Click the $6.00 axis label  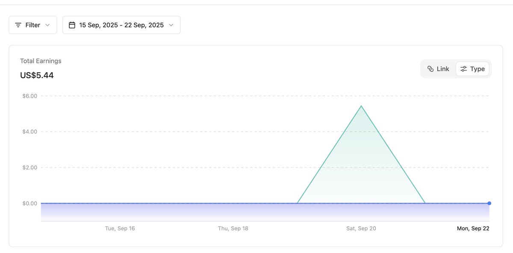[30, 96]
